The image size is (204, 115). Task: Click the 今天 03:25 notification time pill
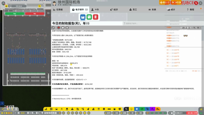pyautogui.click(x=19, y=6)
